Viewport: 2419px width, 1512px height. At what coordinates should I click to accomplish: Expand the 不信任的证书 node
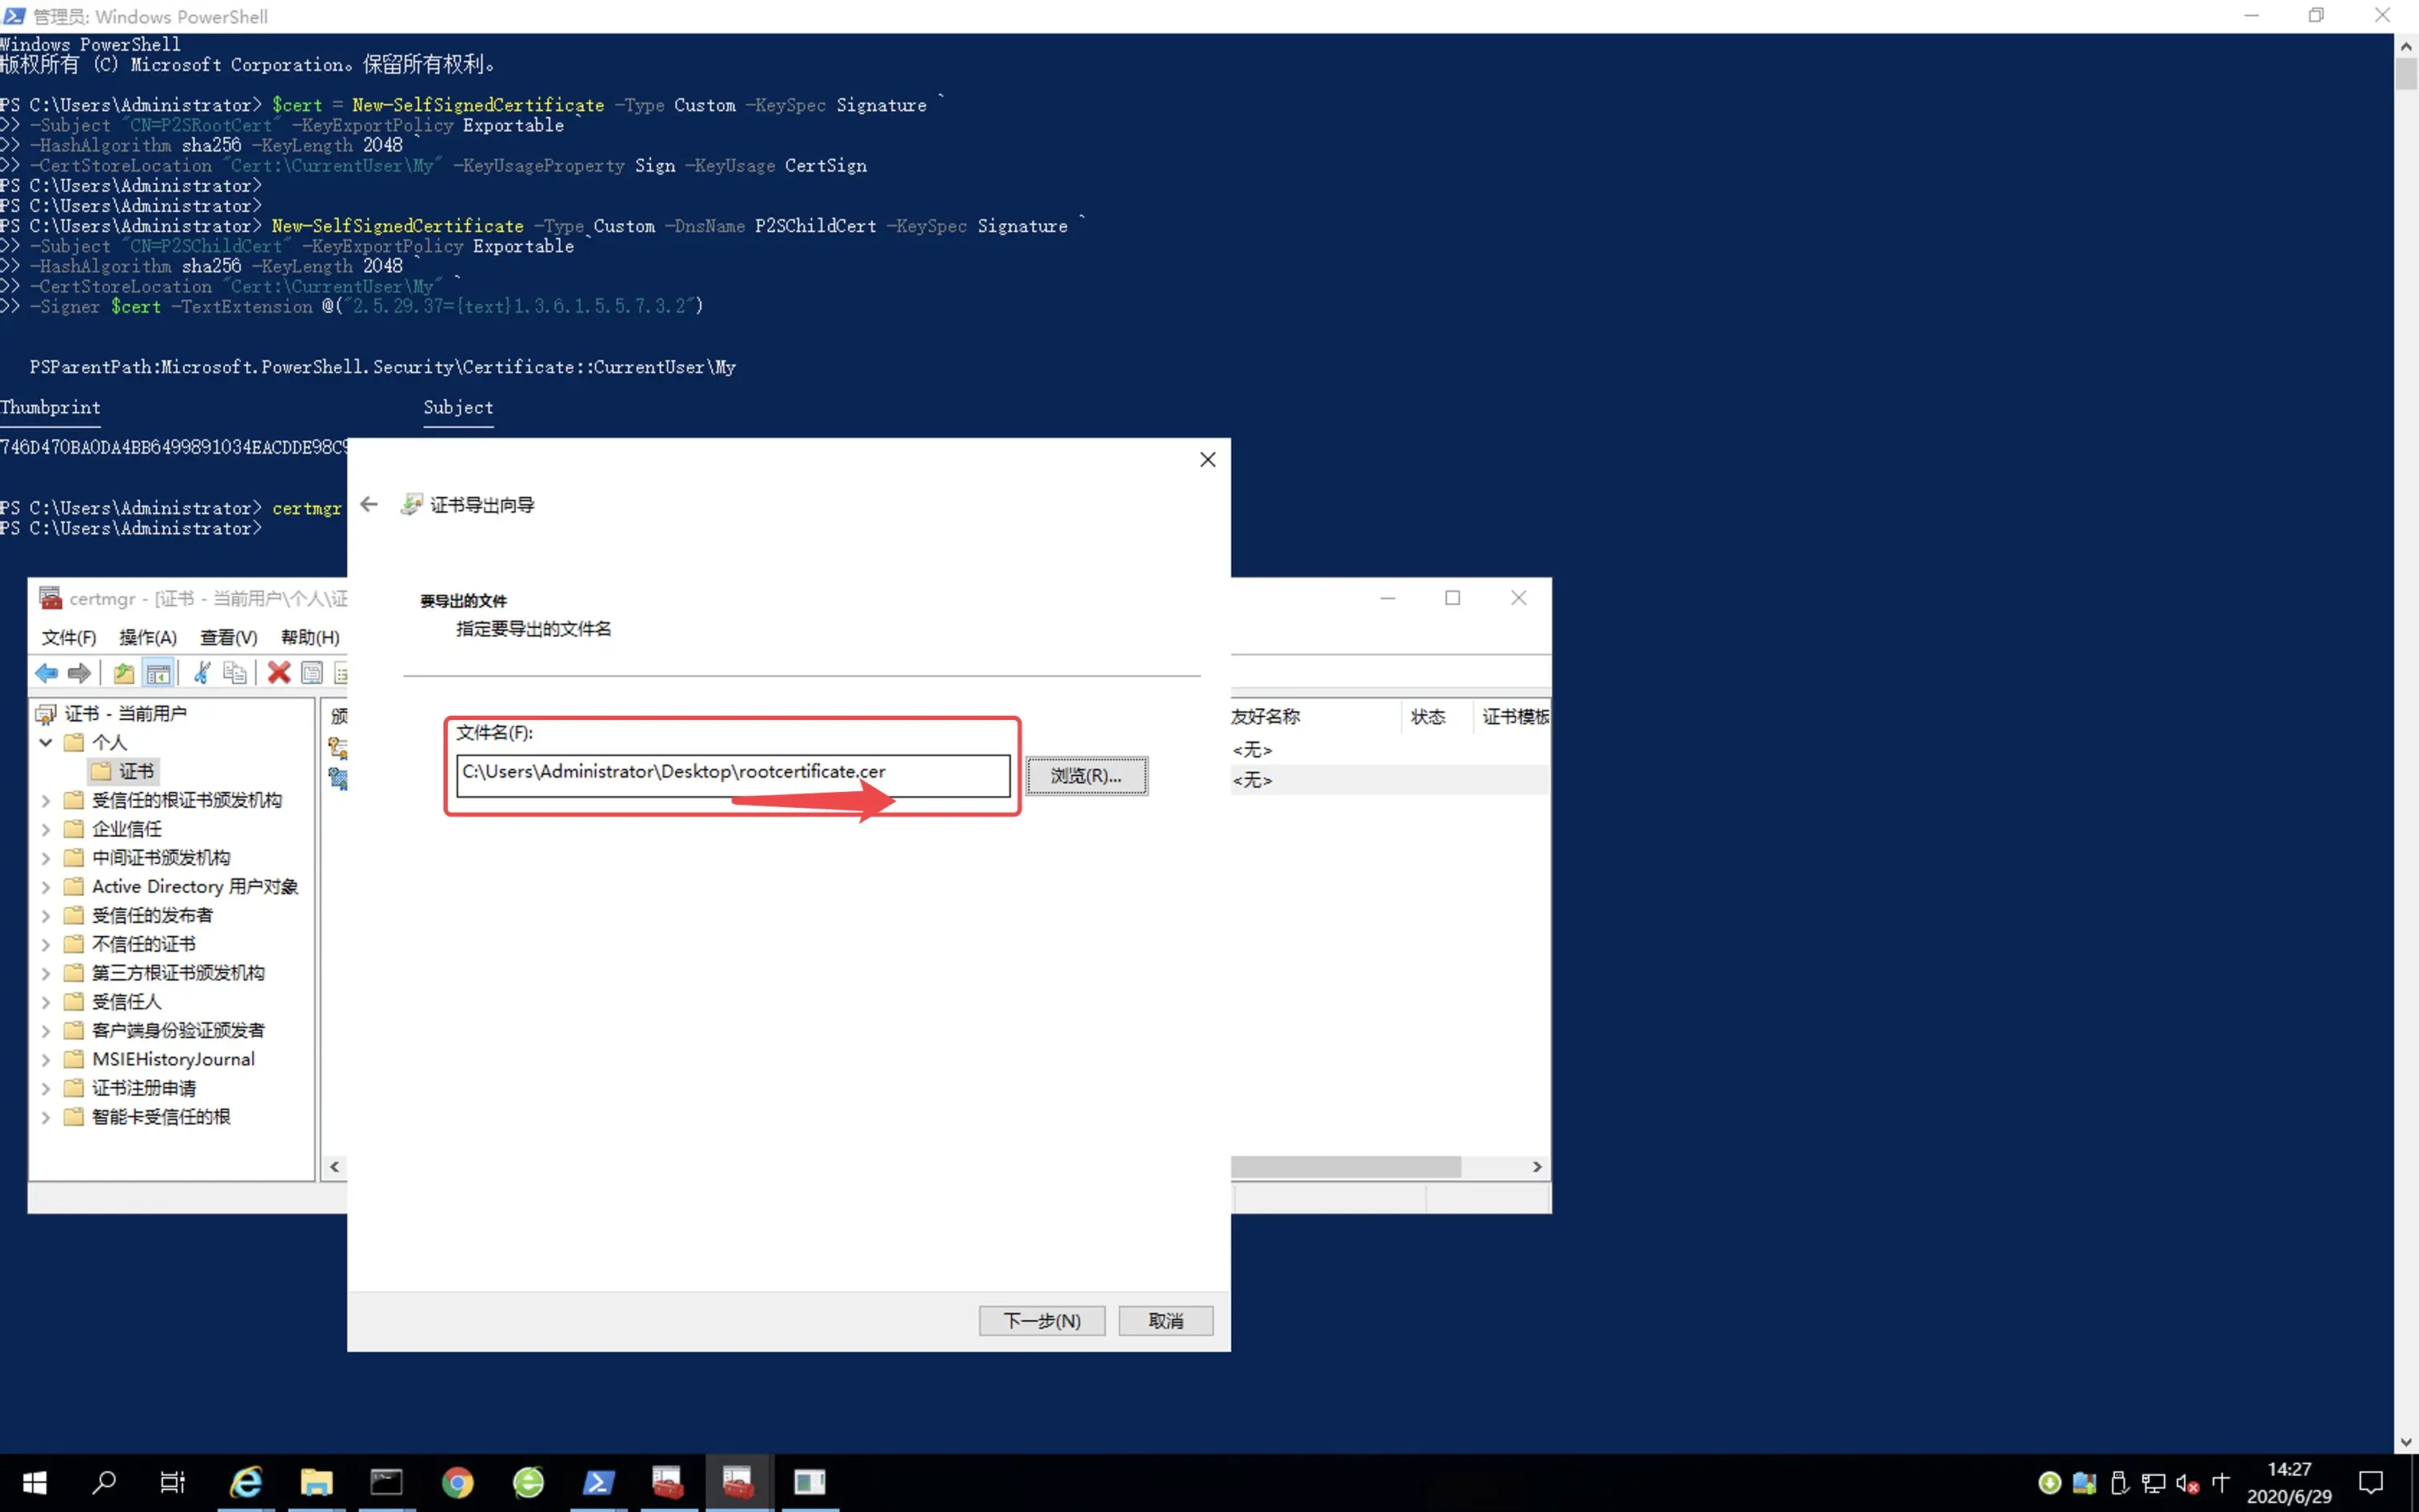click(x=46, y=944)
